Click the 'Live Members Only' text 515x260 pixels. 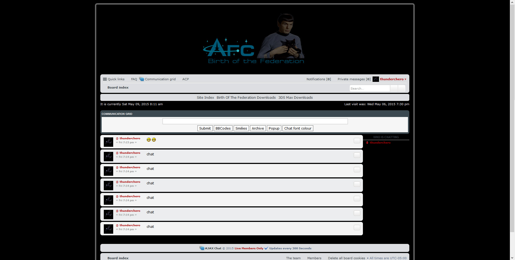pos(249,248)
